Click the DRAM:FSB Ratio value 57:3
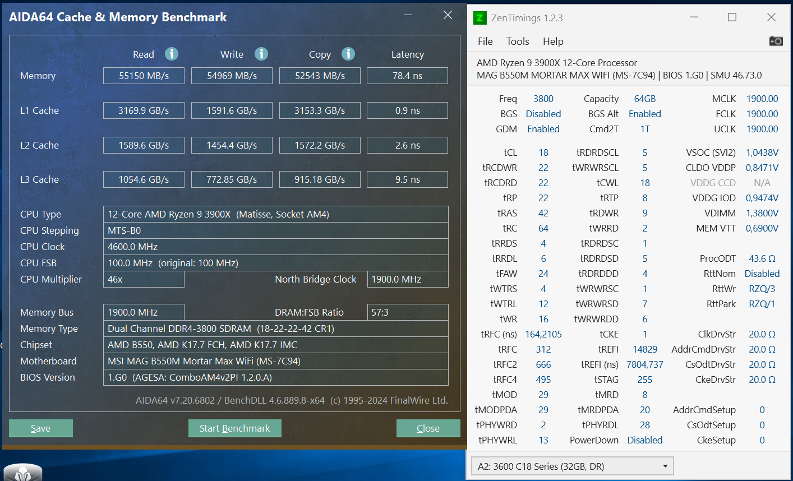 (408, 312)
